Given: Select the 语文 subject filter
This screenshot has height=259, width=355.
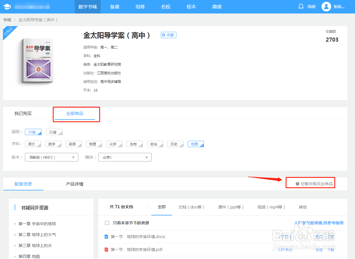Looking at the screenshot, I should click(33, 144).
